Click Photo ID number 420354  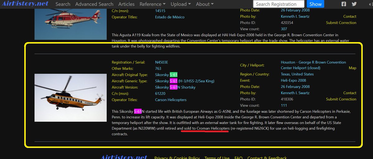[287, 23]
